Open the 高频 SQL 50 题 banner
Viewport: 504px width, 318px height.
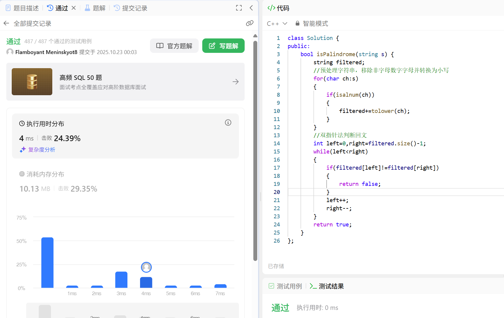pos(125,82)
